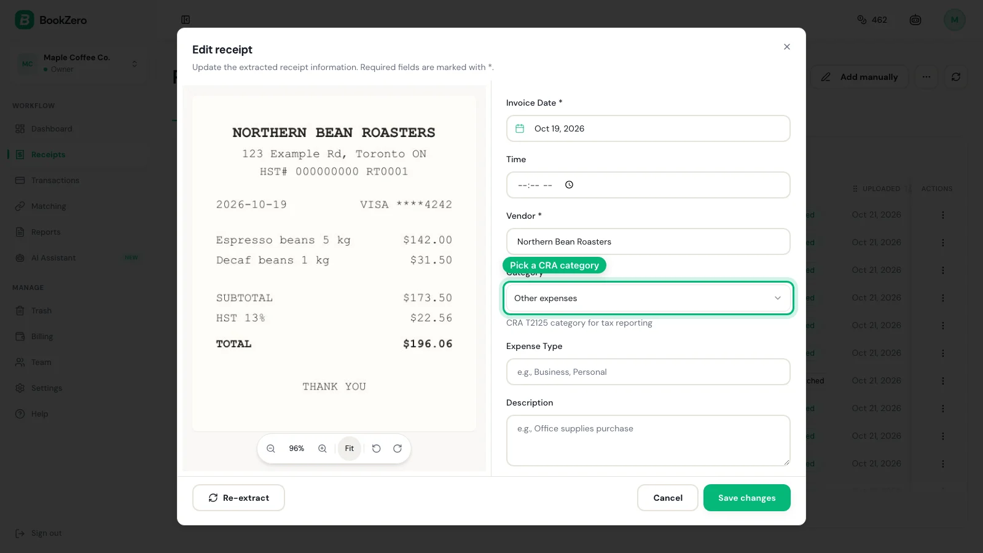Rotate receipt image counter-clockwise
Screen dimensions: 983x553
click(x=377, y=449)
